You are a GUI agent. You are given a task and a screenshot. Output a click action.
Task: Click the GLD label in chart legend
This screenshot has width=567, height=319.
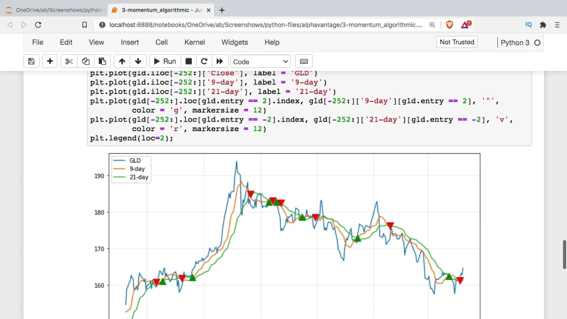pyautogui.click(x=135, y=161)
